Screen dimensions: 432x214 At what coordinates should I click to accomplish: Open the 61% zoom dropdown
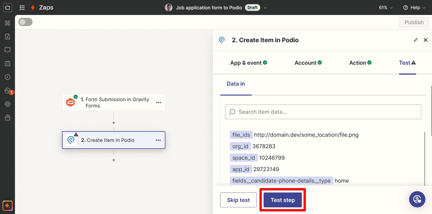pyautogui.click(x=386, y=8)
